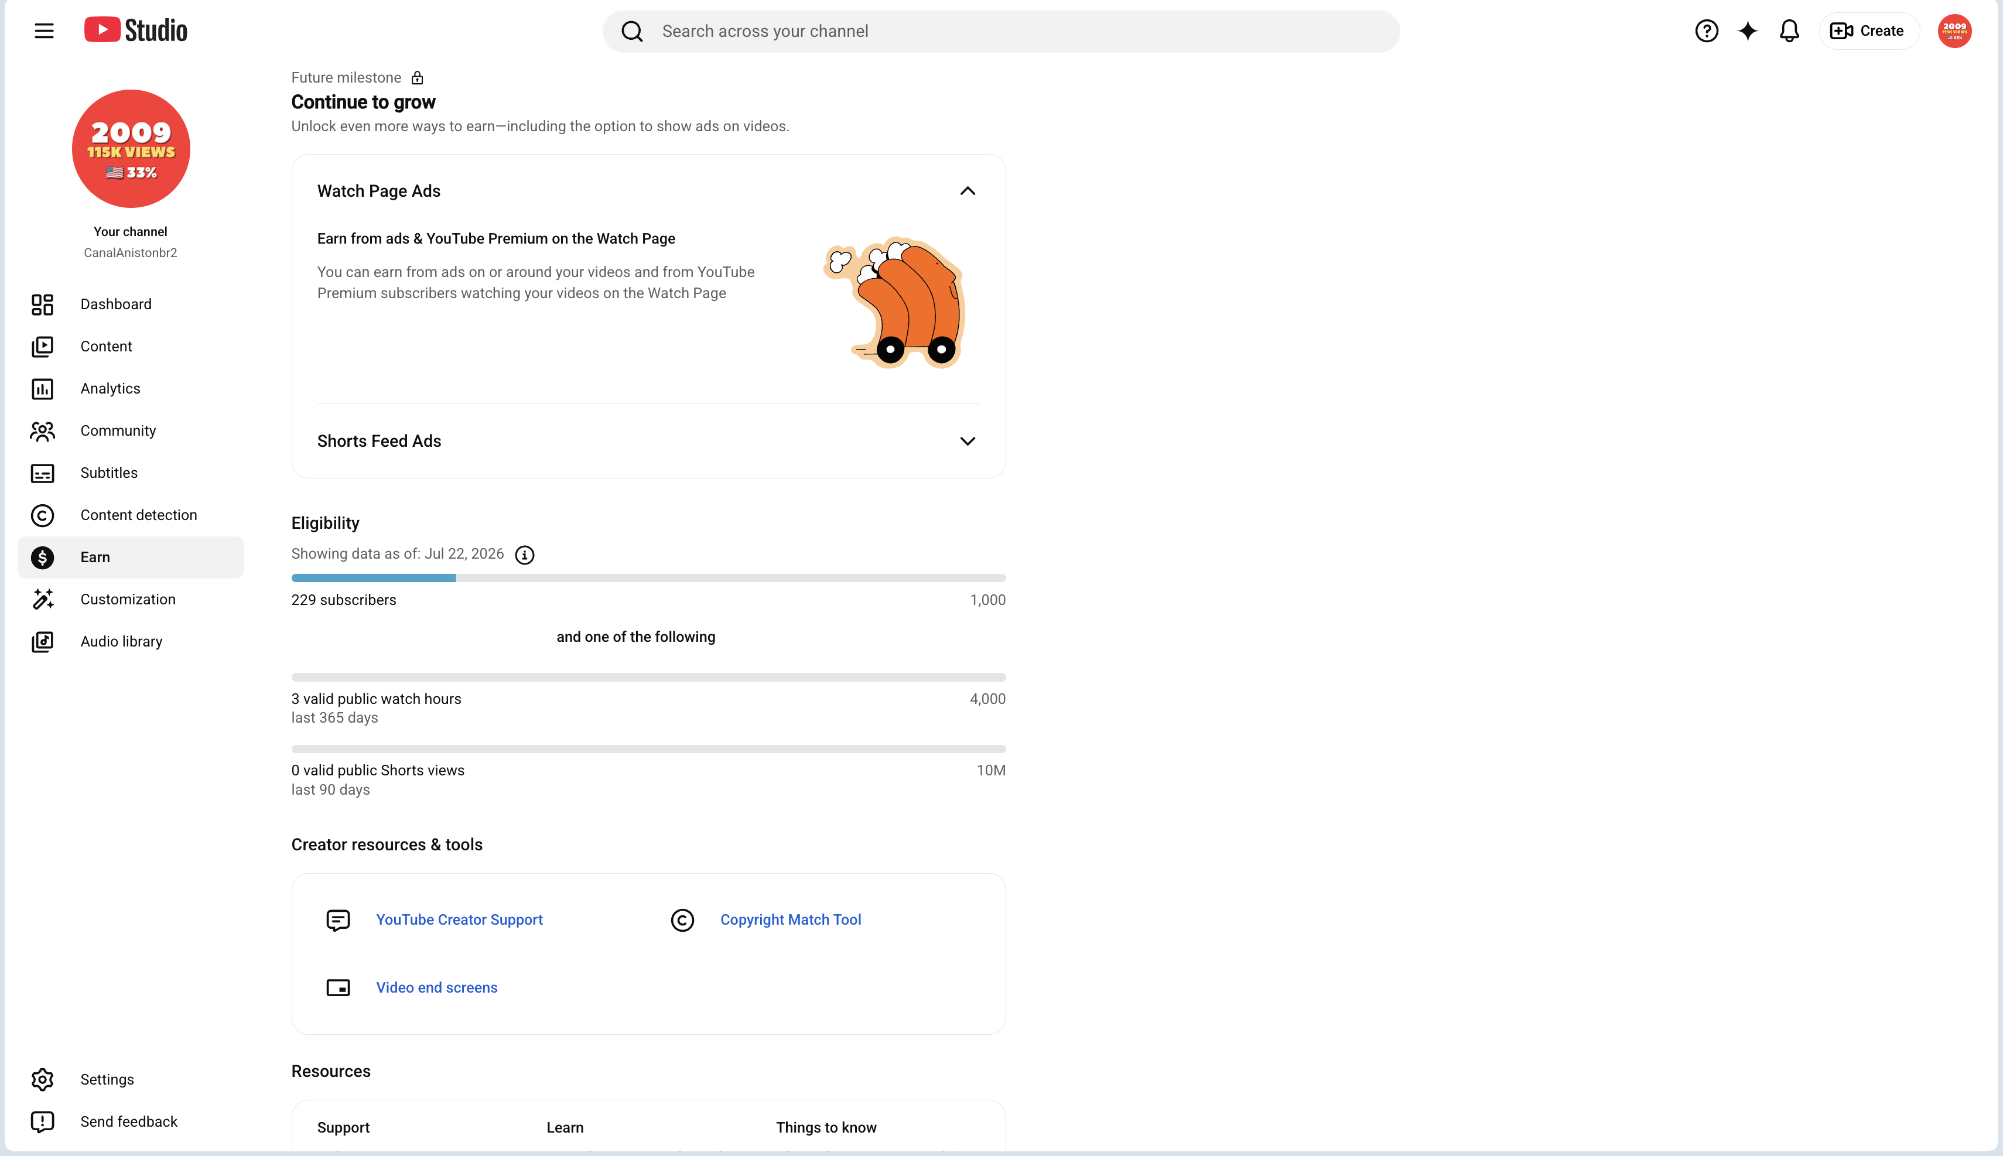Click the orange popcorn cart illustration

point(895,303)
